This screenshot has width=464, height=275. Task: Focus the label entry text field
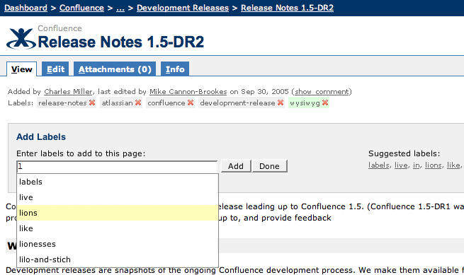[x=117, y=167]
